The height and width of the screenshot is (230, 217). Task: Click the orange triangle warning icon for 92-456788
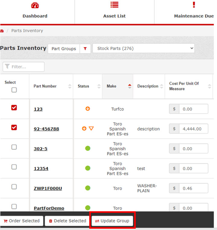click(x=91, y=128)
